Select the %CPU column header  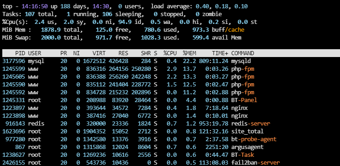170,53
